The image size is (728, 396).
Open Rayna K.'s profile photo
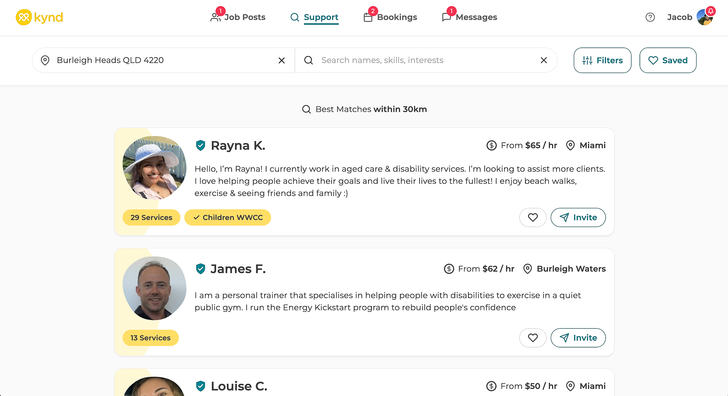pyautogui.click(x=154, y=168)
